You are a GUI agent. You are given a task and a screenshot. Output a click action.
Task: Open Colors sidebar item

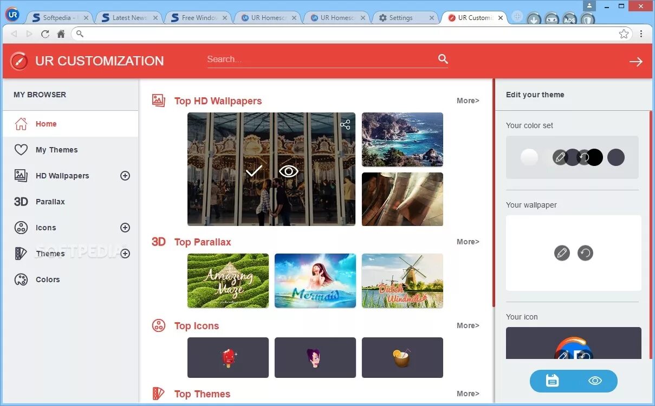70,279
